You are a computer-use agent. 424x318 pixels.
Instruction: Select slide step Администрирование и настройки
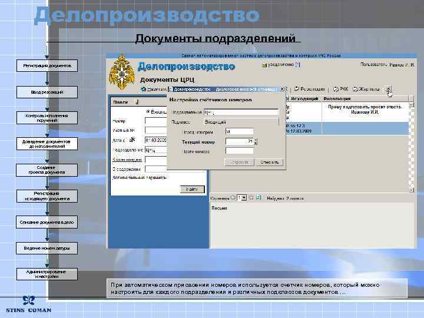(47, 274)
